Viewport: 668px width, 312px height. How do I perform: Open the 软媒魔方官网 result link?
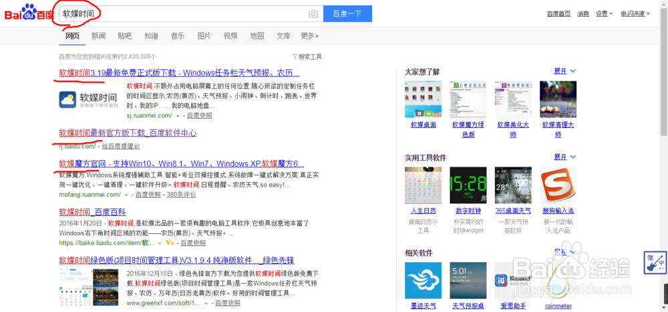click(182, 163)
